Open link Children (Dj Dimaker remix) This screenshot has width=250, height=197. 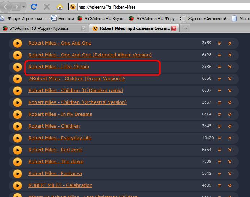pyautogui.click(x=76, y=91)
